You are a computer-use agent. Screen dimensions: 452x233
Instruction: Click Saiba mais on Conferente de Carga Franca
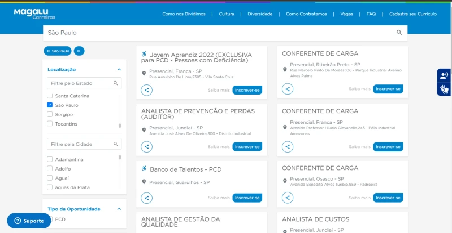coord(359,147)
